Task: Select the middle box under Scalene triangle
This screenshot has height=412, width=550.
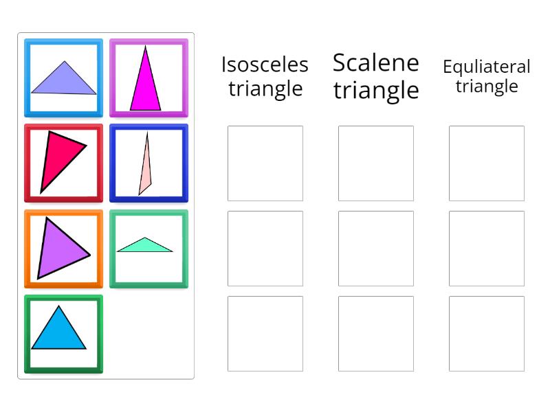Action: [x=376, y=249]
